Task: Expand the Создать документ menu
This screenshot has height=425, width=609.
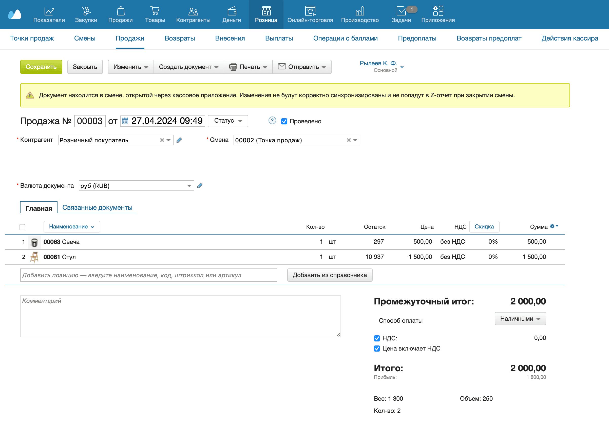Action: tap(188, 67)
